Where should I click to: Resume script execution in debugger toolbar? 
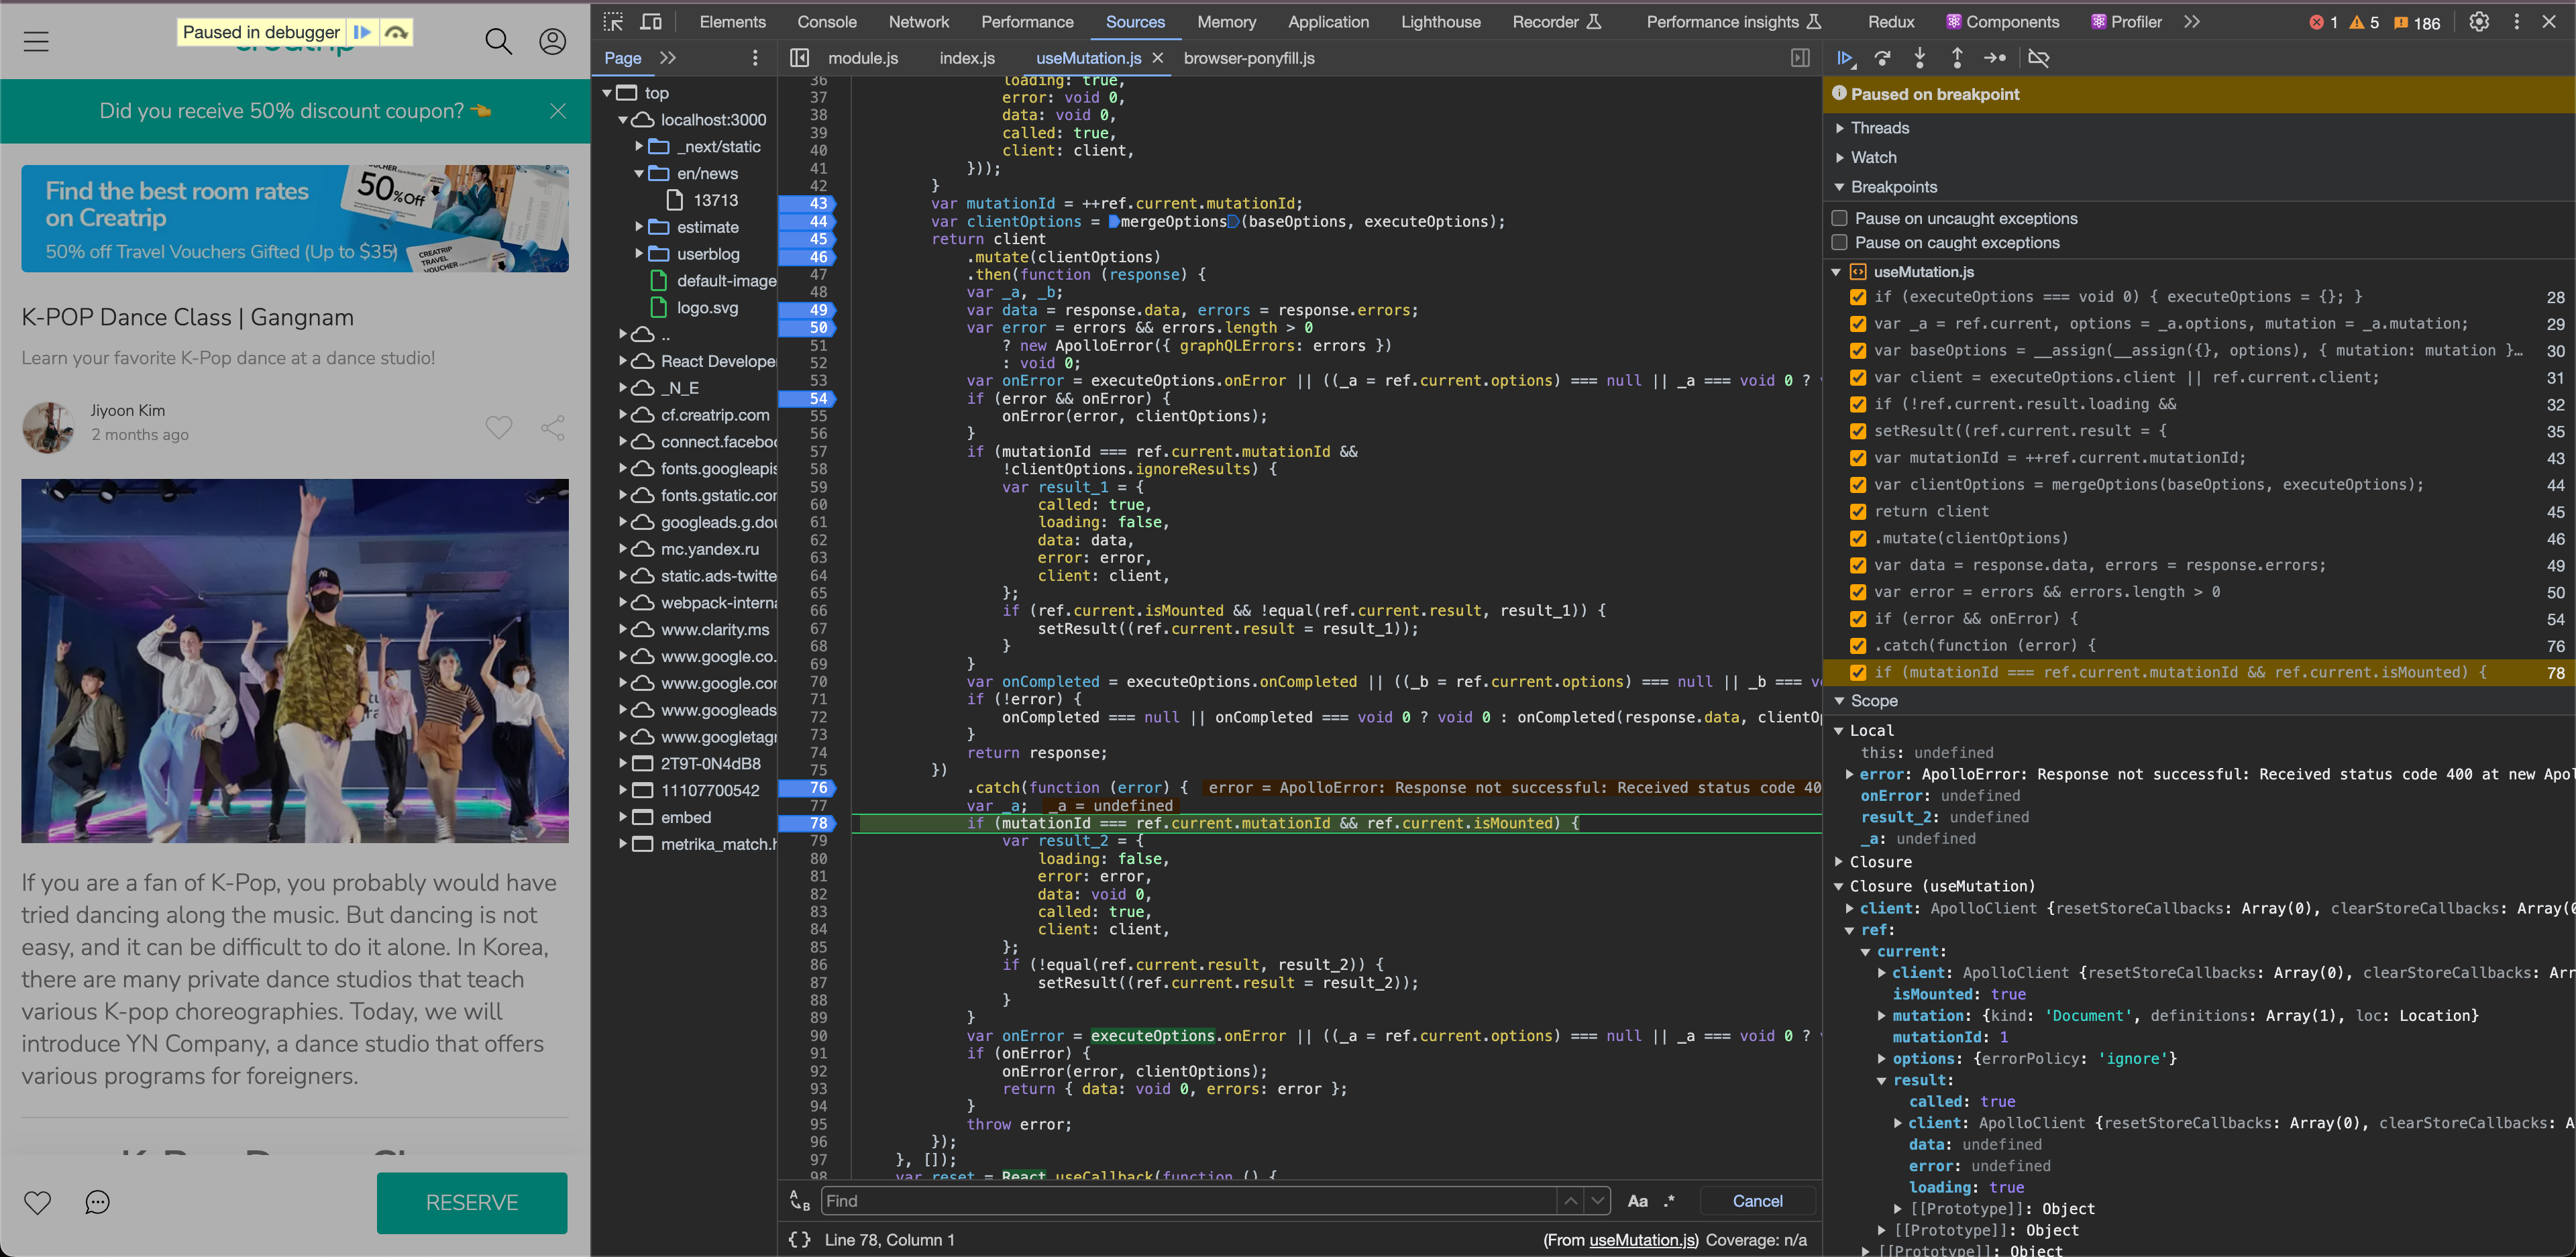pyautogui.click(x=1845, y=58)
